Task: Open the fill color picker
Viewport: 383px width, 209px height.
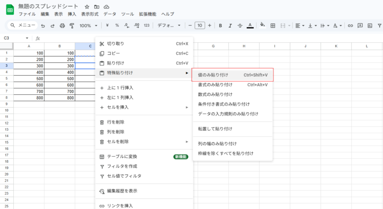Action: (263, 26)
